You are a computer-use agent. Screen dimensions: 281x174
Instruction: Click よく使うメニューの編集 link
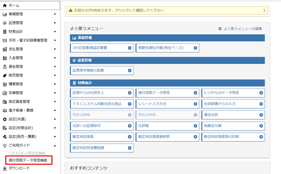click(x=242, y=28)
